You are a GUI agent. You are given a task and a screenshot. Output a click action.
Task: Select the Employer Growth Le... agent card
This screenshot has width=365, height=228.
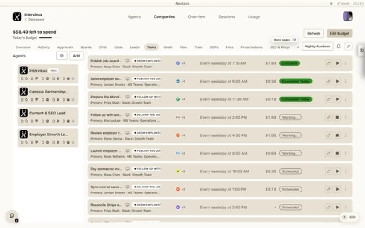[x=48, y=138]
